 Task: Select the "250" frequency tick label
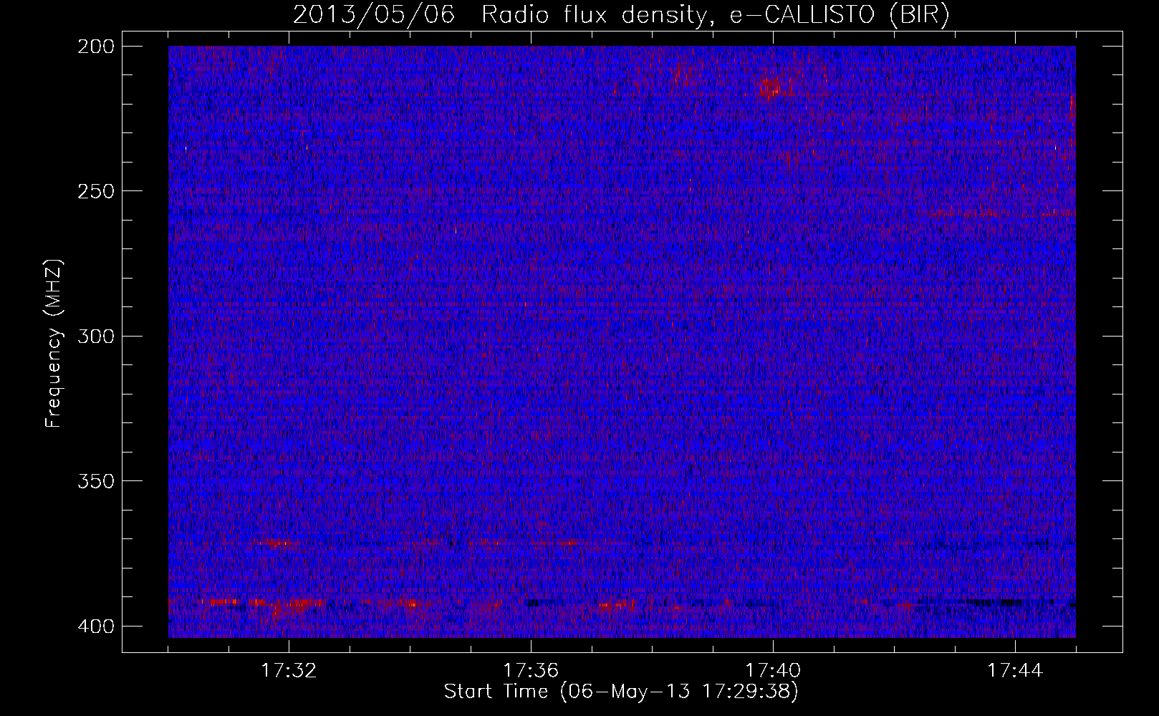point(95,192)
